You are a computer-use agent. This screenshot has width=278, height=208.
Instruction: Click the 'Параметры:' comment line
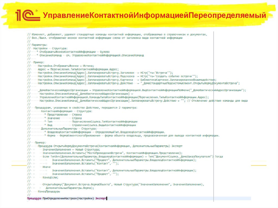pos(37,45)
